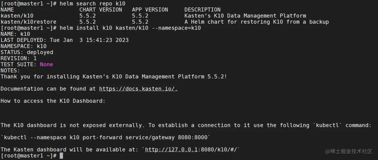Viewport: 378px width, 160px height.
Task: Click the 'NAMESPACE: k10' line
Action: coord(23,46)
